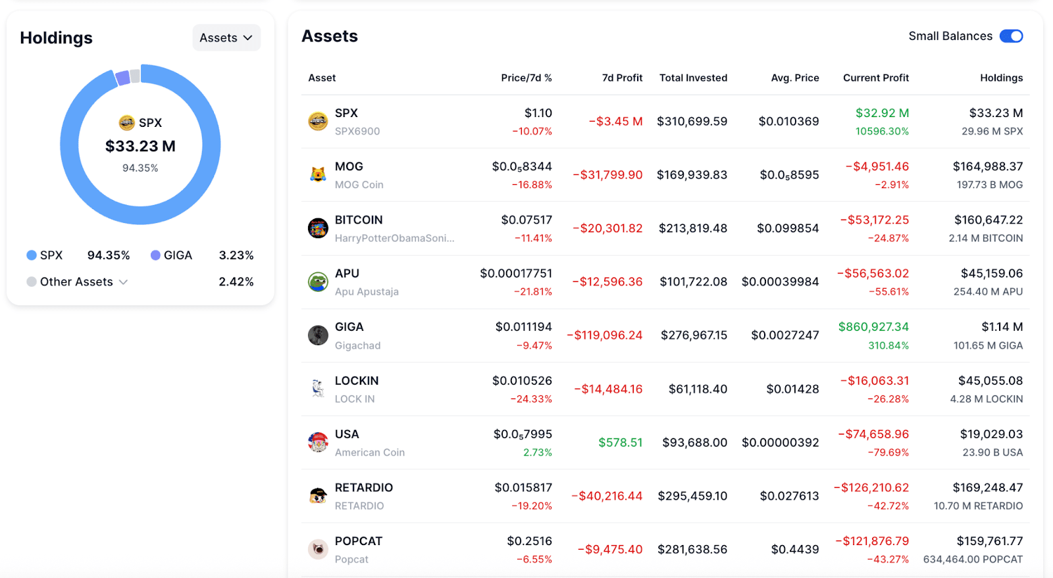Open the Assets dropdown in Holdings
Viewport: 1053px width, 578px height.
tap(226, 38)
